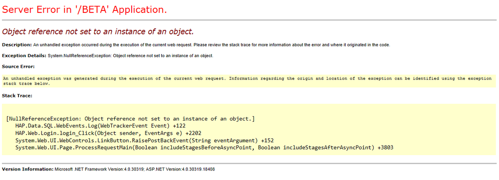The height and width of the screenshot is (180, 499).
Task: Click the horizontal rule below the title
Action: click(x=249, y=20)
